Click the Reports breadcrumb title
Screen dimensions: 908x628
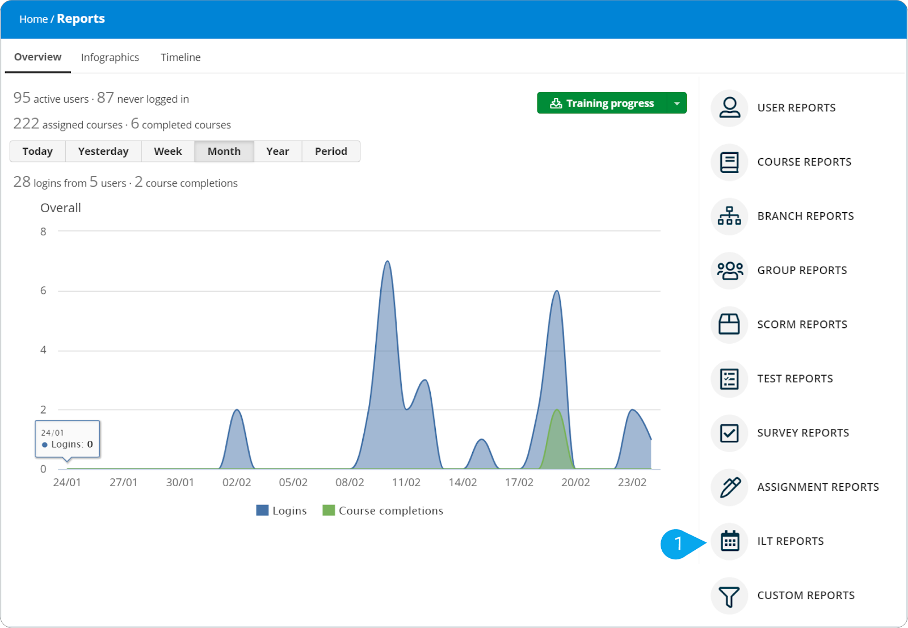coord(81,19)
